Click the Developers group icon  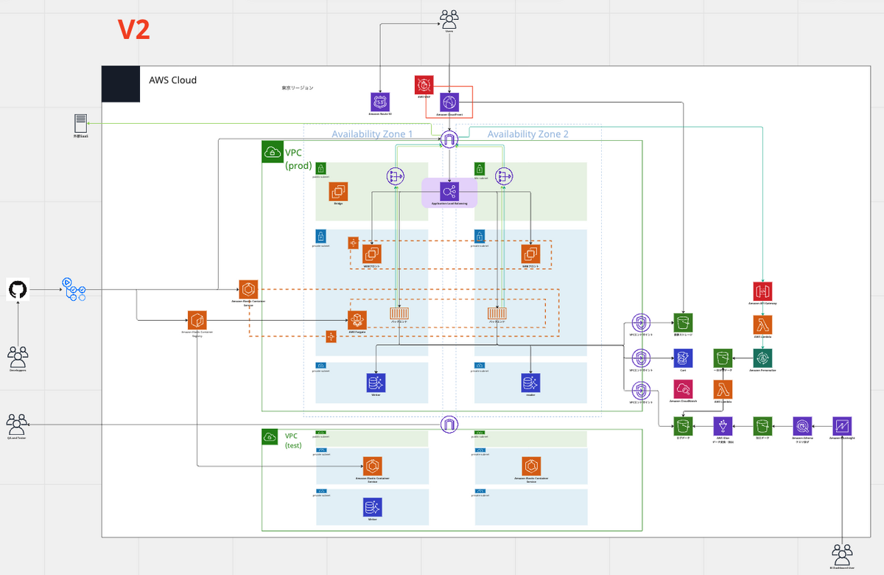pos(18,357)
